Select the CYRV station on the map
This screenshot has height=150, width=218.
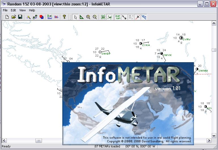181,38
